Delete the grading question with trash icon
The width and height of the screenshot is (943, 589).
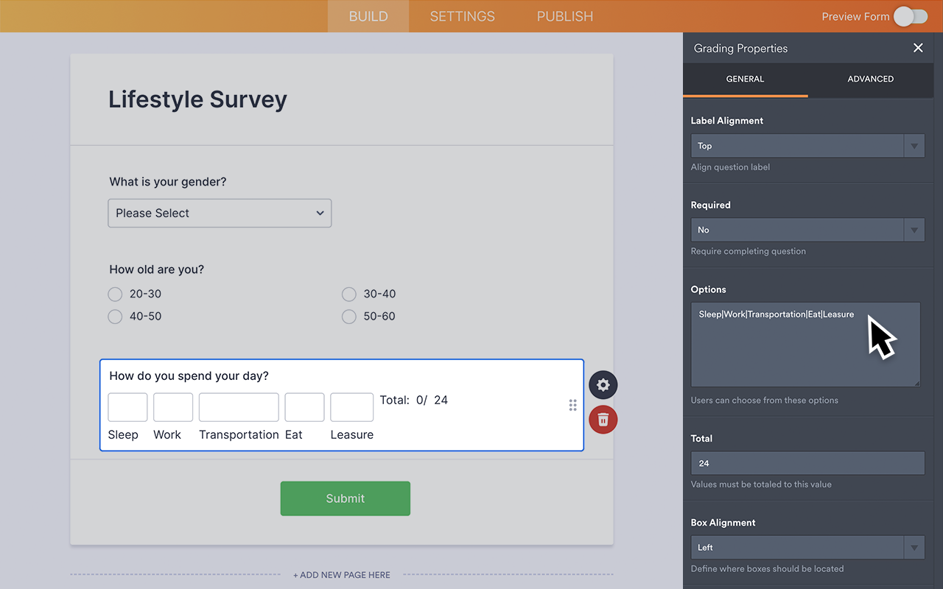coord(603,420)
